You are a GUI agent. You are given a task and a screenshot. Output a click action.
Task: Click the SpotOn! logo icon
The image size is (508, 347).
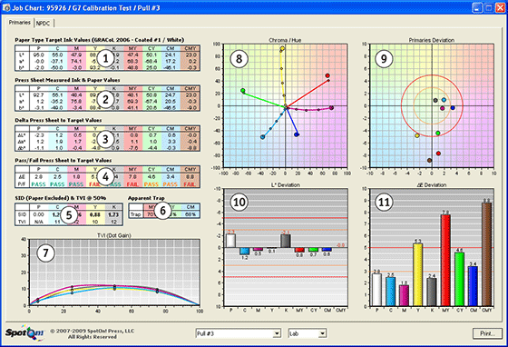24,333
